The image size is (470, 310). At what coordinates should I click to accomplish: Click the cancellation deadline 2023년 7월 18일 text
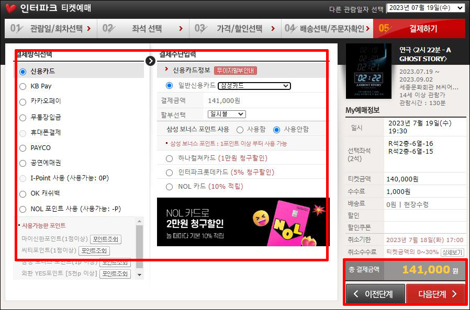424,240
